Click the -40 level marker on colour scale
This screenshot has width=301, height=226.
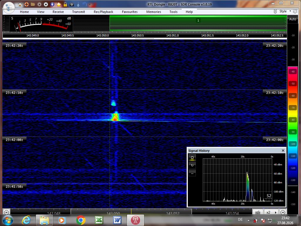click(293, 72)
